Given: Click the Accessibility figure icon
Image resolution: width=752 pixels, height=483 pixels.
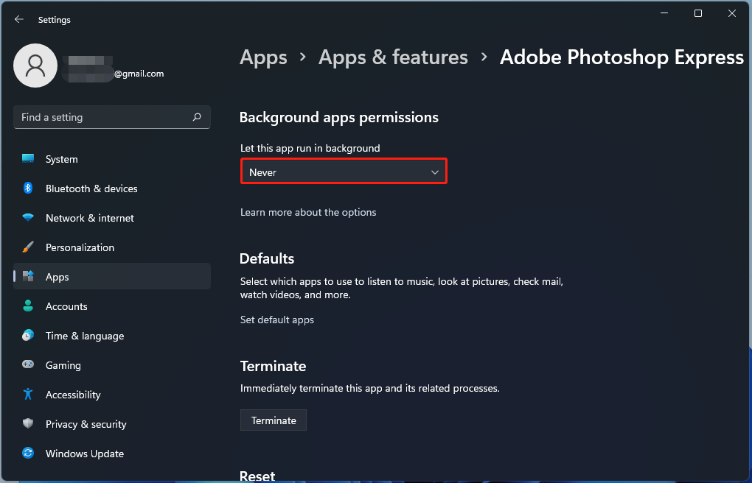Looking at the screenshot, I should click(28, 395).
